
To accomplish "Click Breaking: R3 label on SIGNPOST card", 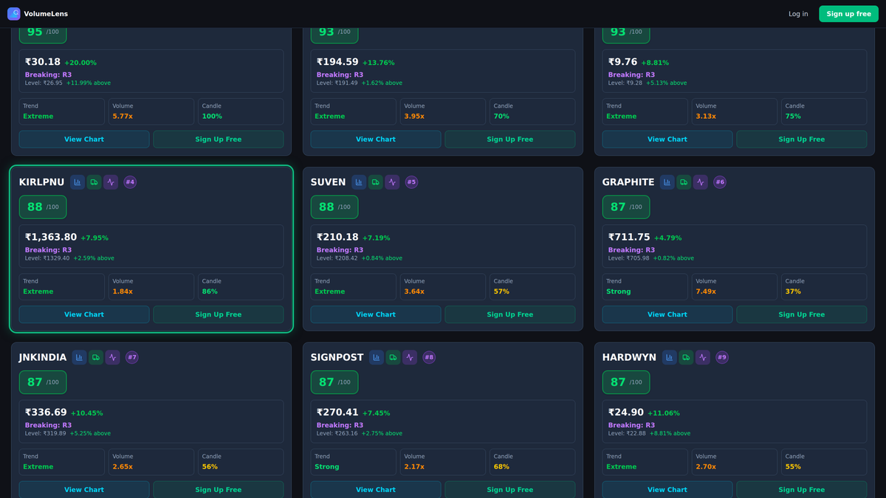I will [340, 425].
